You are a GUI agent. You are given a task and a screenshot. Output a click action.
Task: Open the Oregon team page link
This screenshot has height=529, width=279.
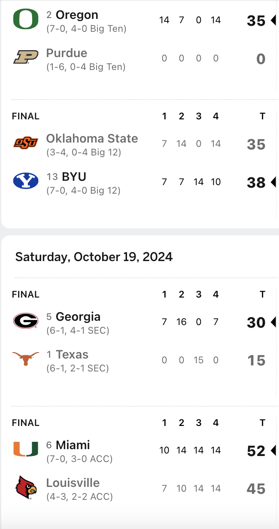(77, 15)
